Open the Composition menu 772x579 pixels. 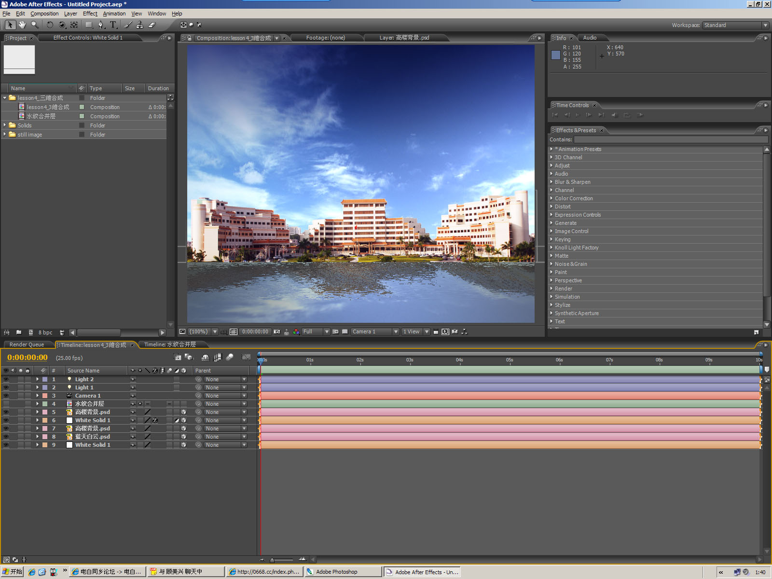point(44,14)
